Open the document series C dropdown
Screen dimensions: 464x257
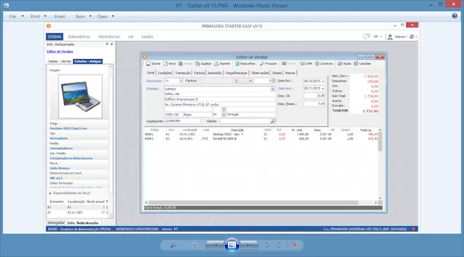tap(250, 81)
